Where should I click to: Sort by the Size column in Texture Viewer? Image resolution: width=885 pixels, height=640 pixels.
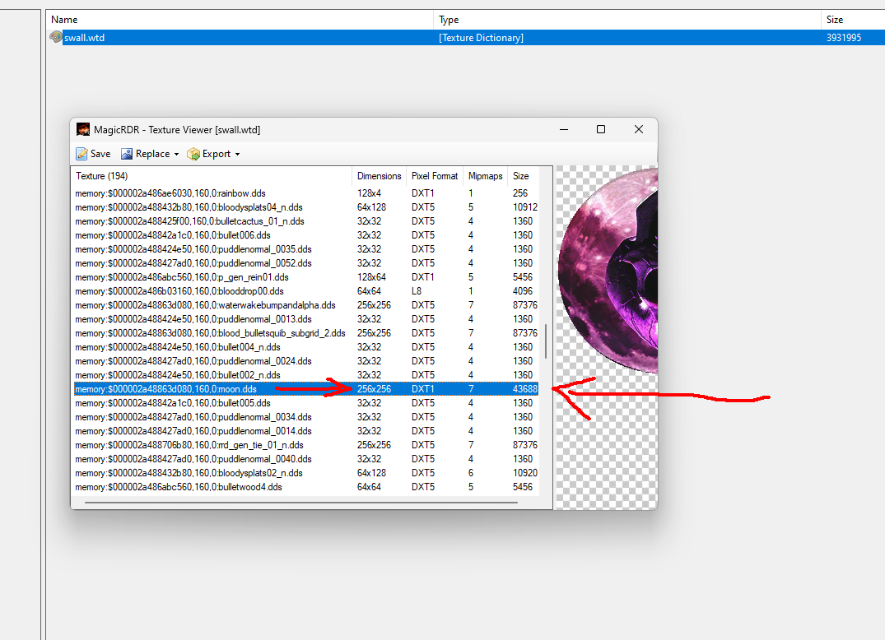[524, 176]
